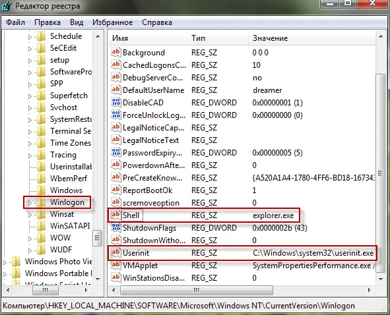The width and height of the screenshot is (390, 315).
Task: Click the ReportBootOk string icon
Action: 115,190
